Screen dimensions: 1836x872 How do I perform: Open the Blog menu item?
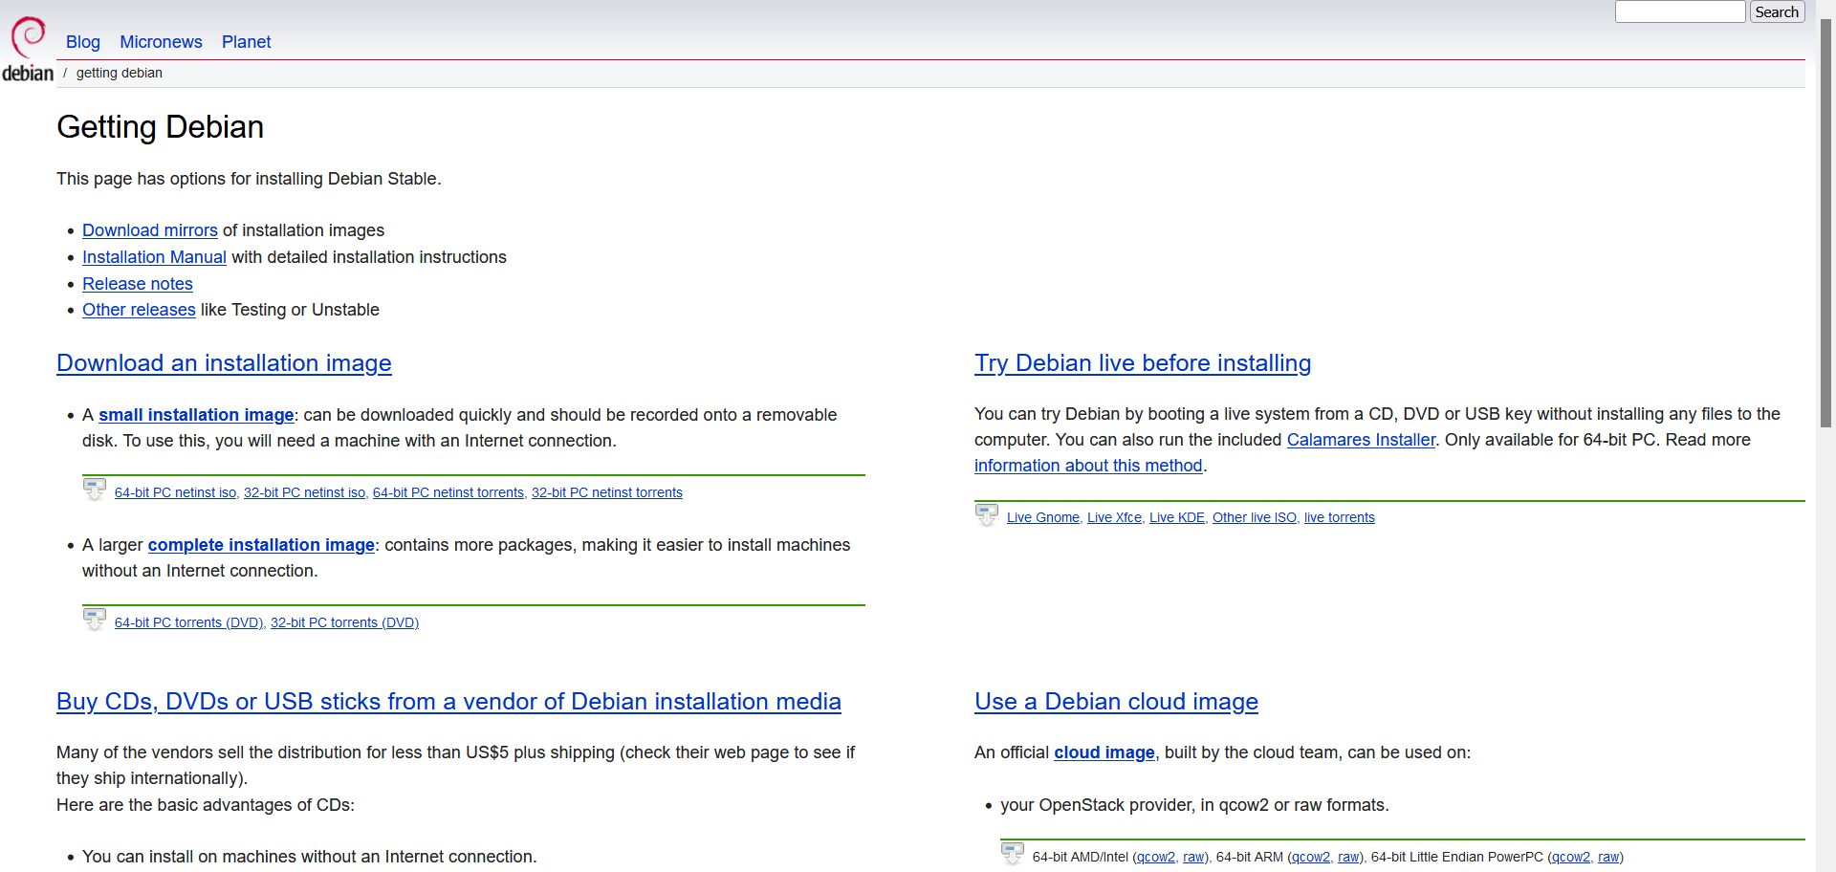click(83, 42)
